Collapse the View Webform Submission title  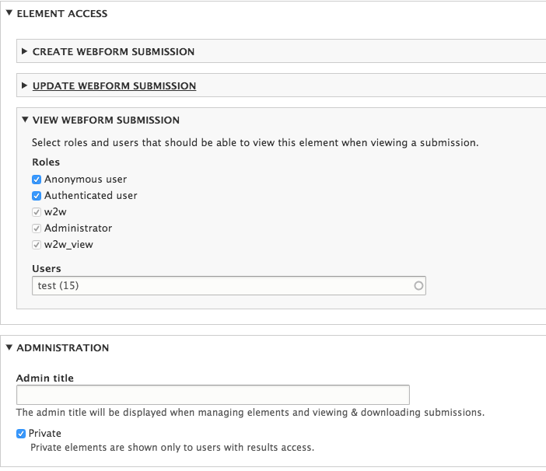point(106,120)
